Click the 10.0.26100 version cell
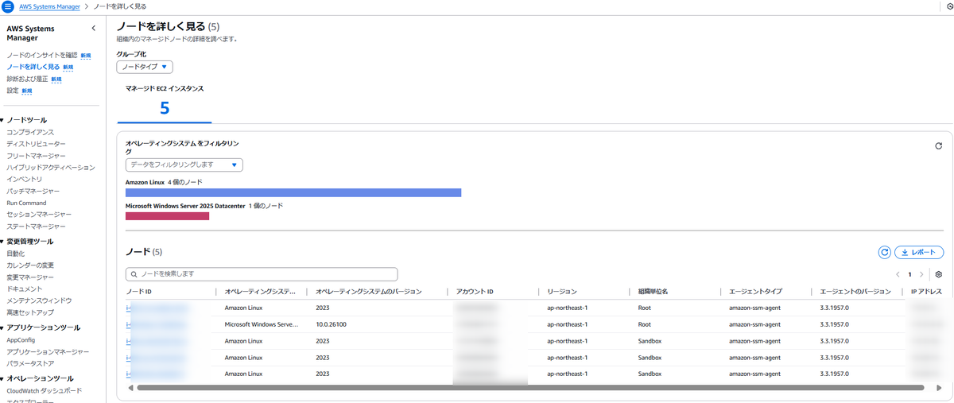 (x=331, y=324)
